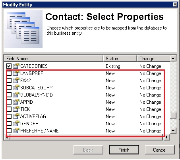
Task: Tick the ACTIVEFLAG checkbox
Action: 9,116
